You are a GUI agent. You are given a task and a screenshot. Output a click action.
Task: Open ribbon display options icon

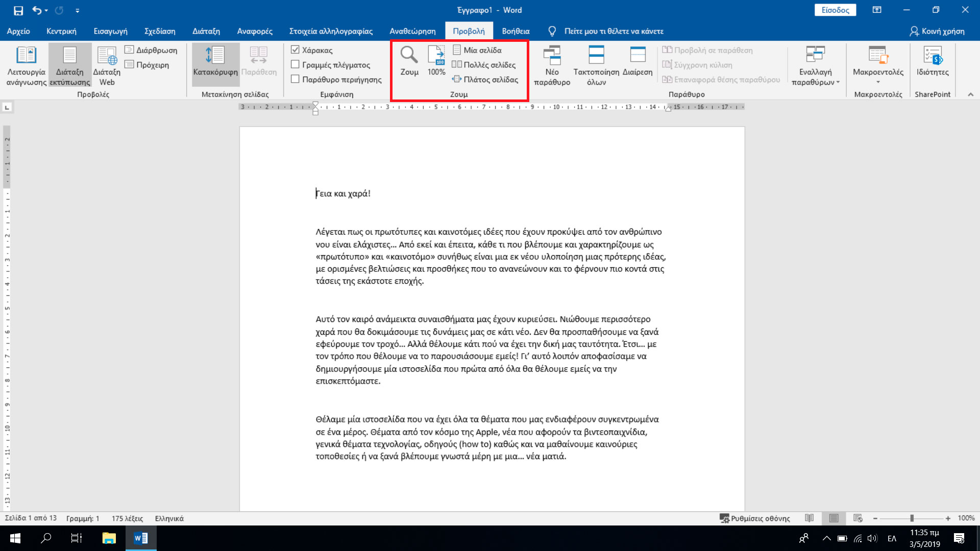[877, 10]
